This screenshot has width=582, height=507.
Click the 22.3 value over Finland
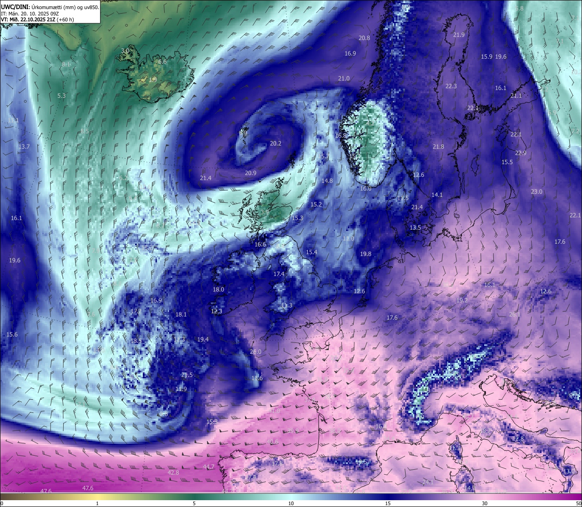point(451,86)
